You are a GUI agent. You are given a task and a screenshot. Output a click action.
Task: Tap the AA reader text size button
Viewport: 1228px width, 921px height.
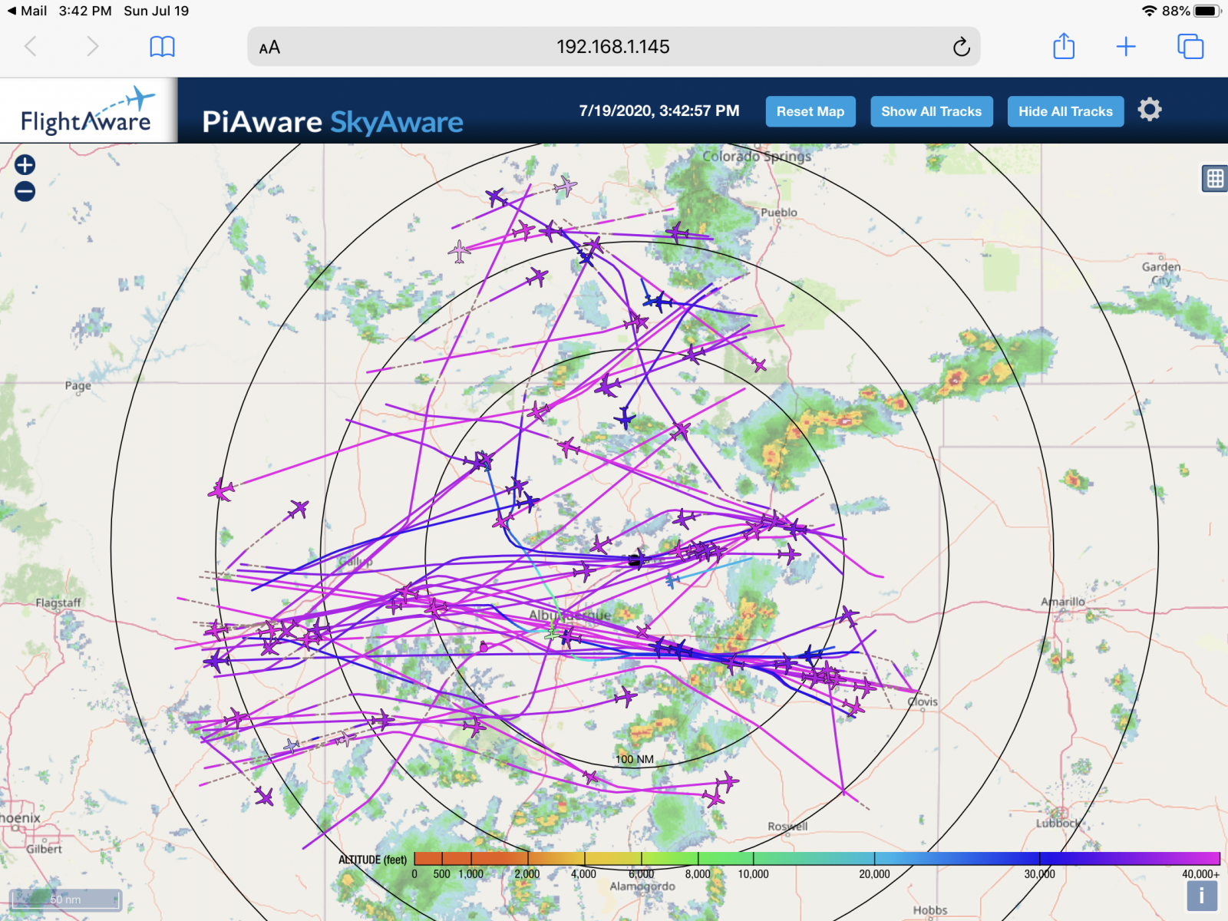[x=269, y=48]
